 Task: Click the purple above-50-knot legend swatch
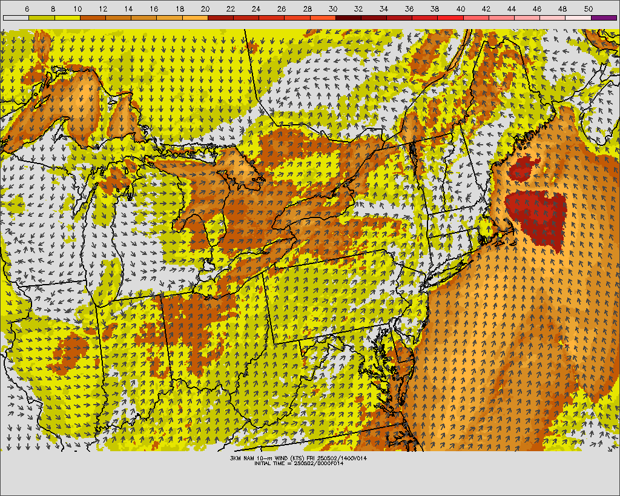(604, 18)
